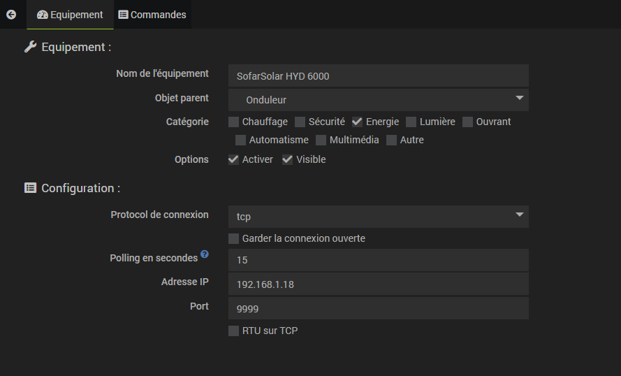Toggle the Visible option

point(288,159)
